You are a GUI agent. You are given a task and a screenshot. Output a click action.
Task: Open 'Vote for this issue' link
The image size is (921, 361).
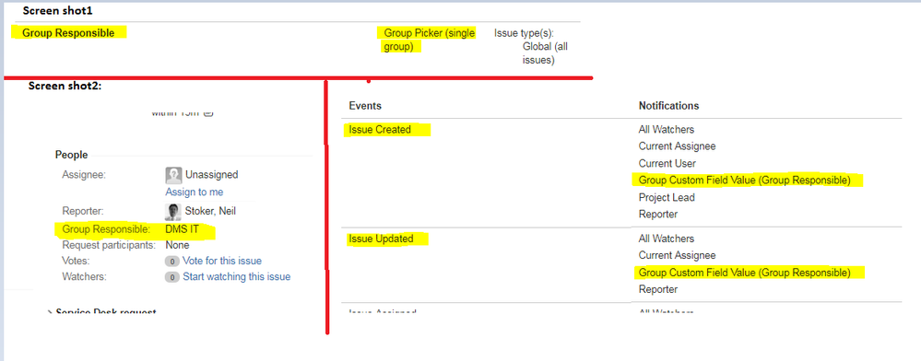(x=222, y=261)
